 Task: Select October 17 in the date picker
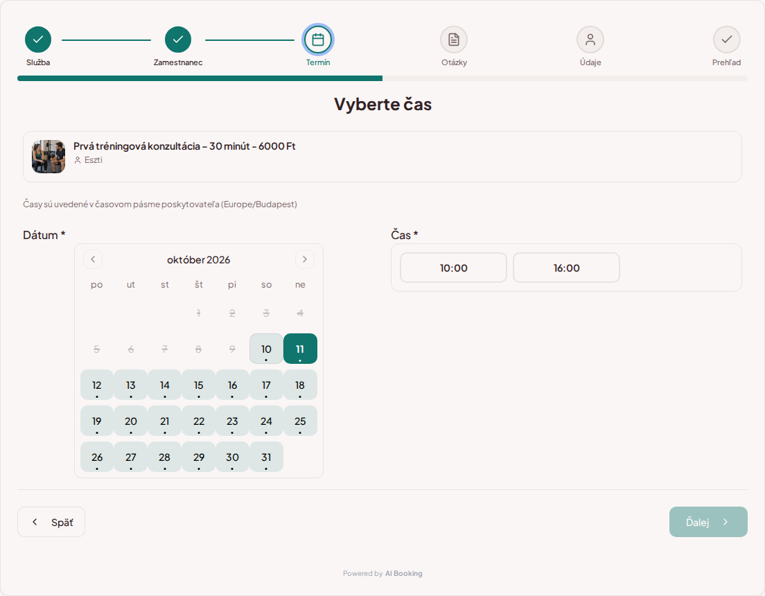(x=266, y=385)
